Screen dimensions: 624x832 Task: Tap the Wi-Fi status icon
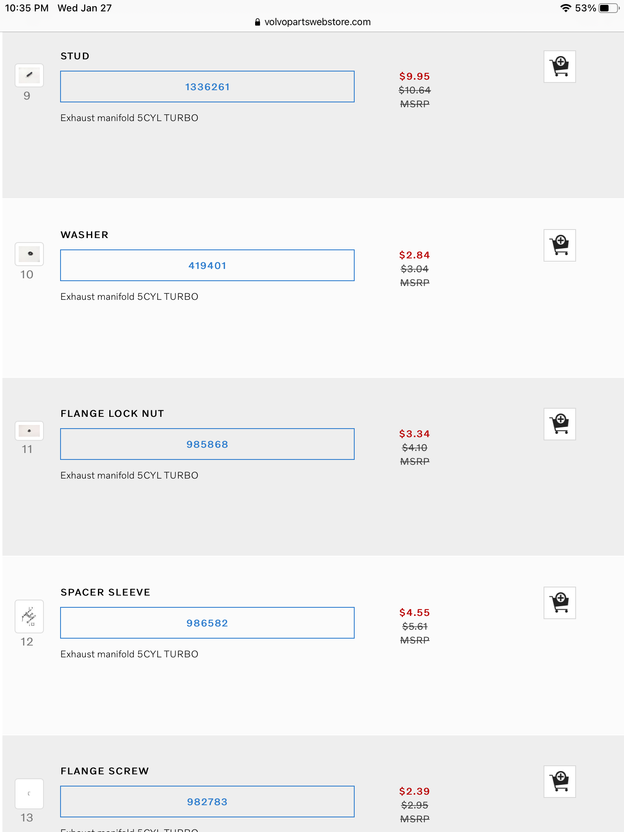point(565,8)
